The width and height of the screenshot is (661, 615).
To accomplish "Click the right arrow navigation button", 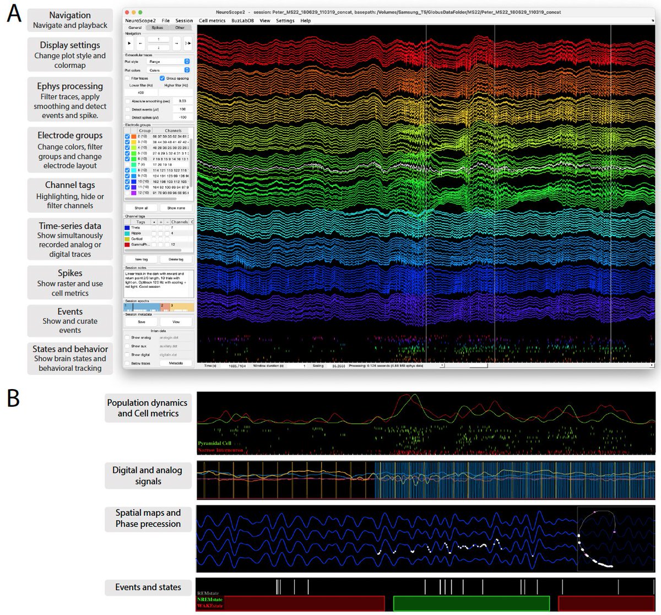I will (x=176, y=44).
